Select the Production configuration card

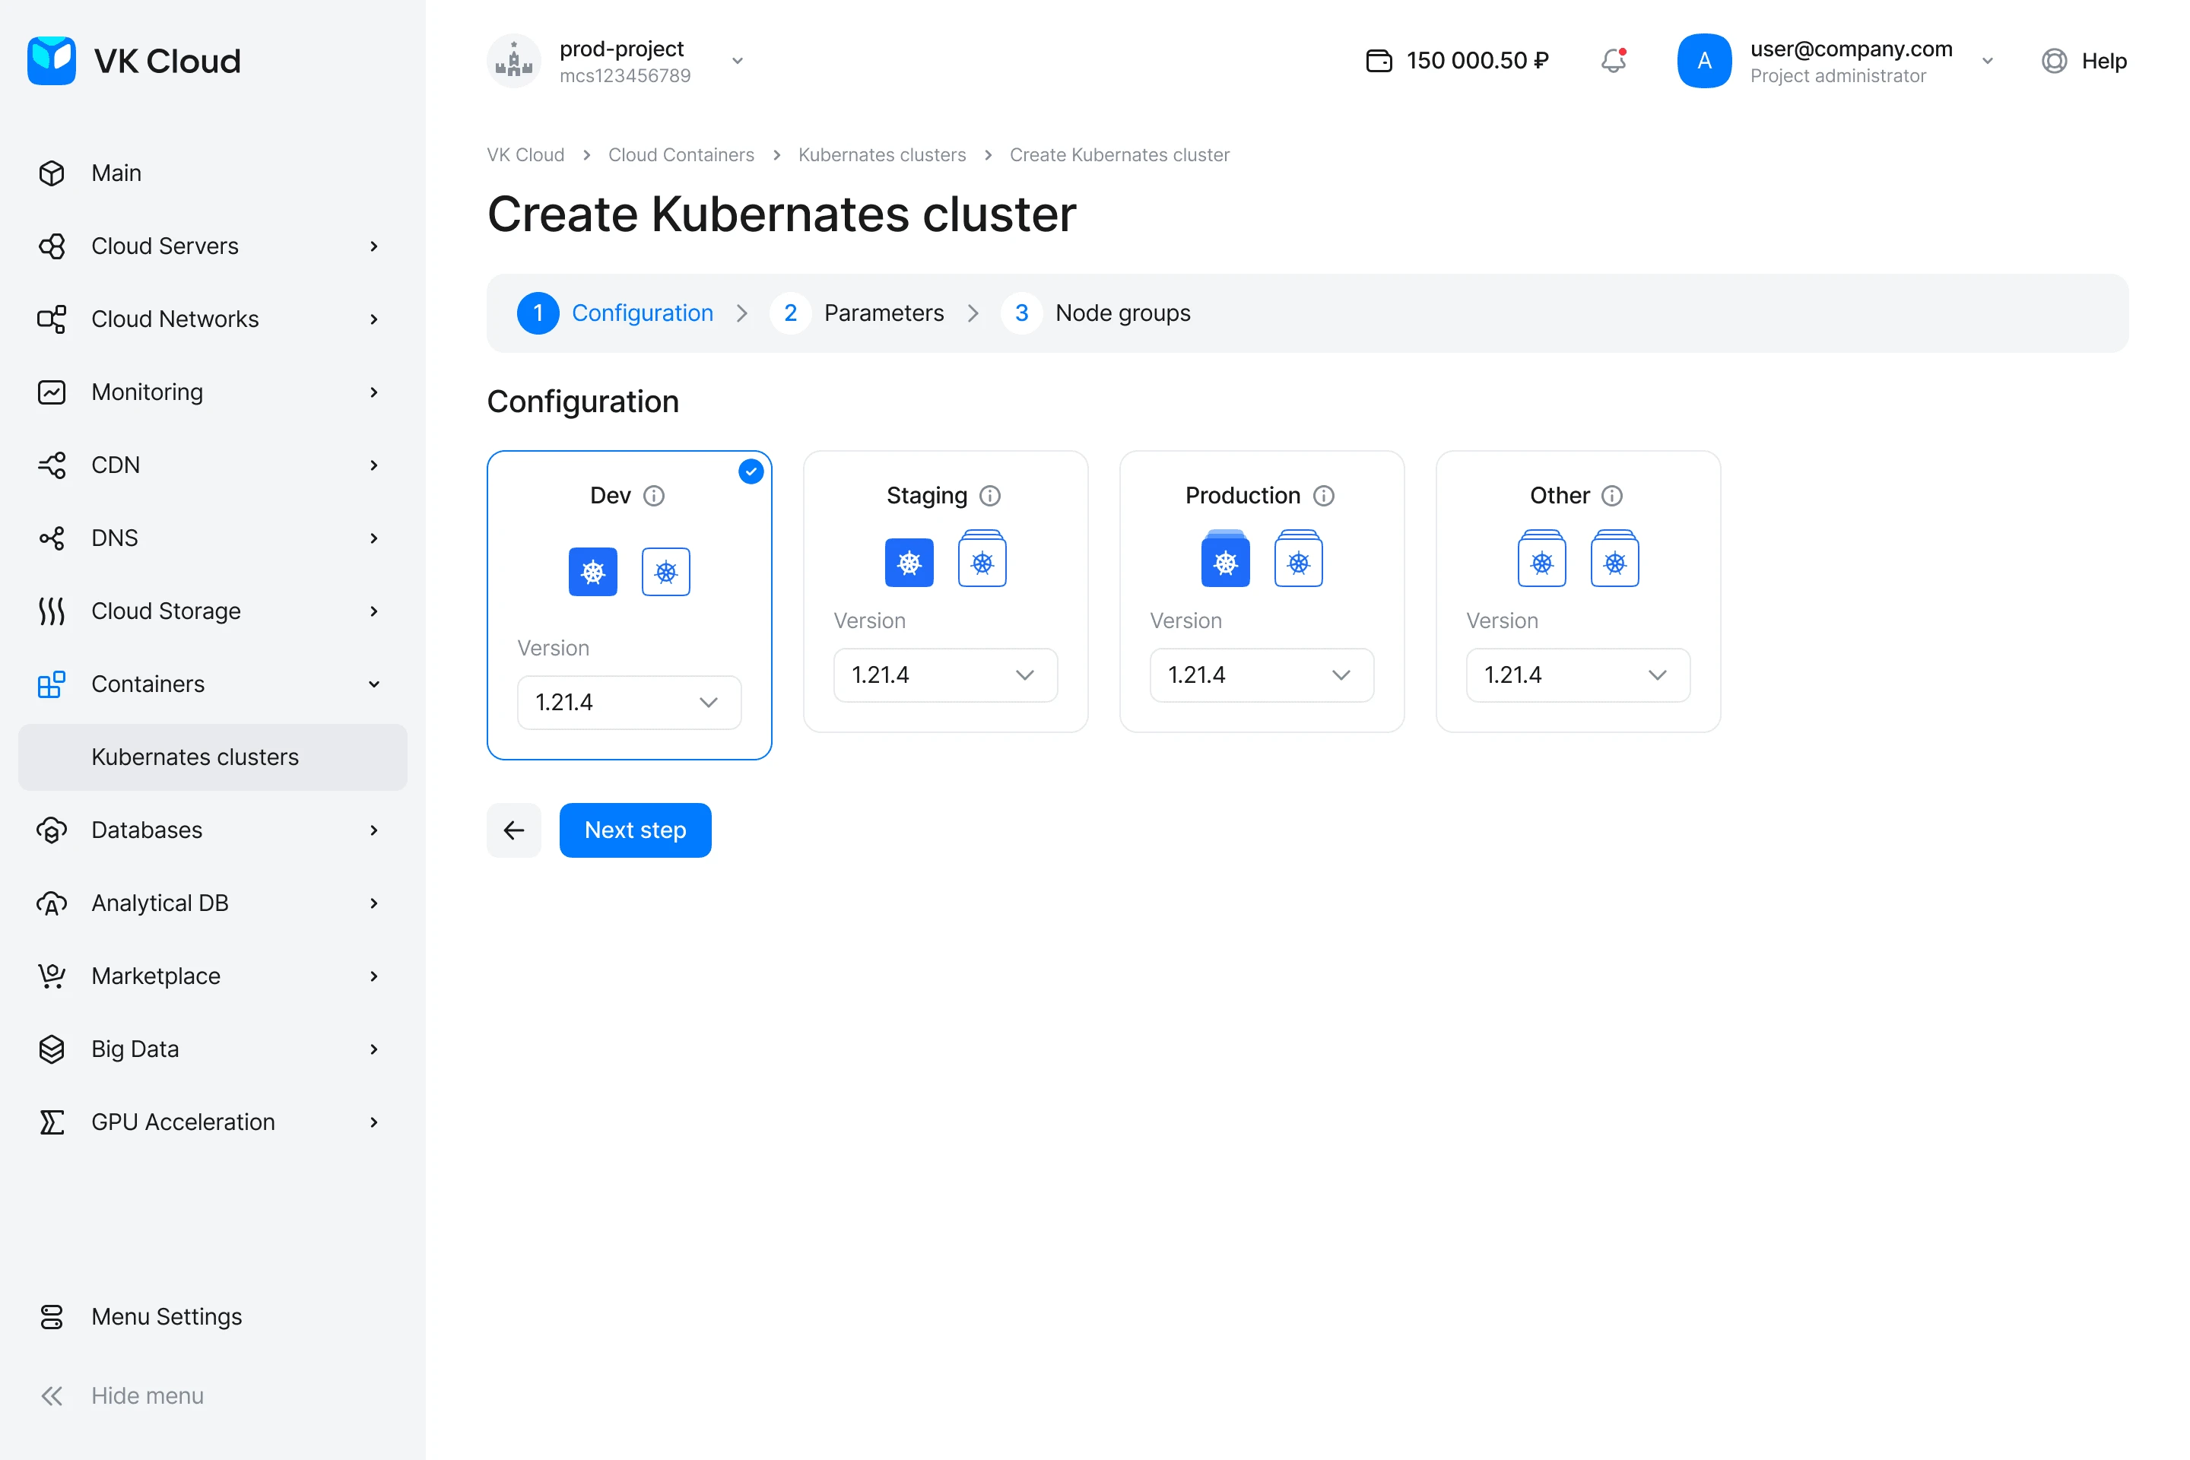pos(1262,592)
